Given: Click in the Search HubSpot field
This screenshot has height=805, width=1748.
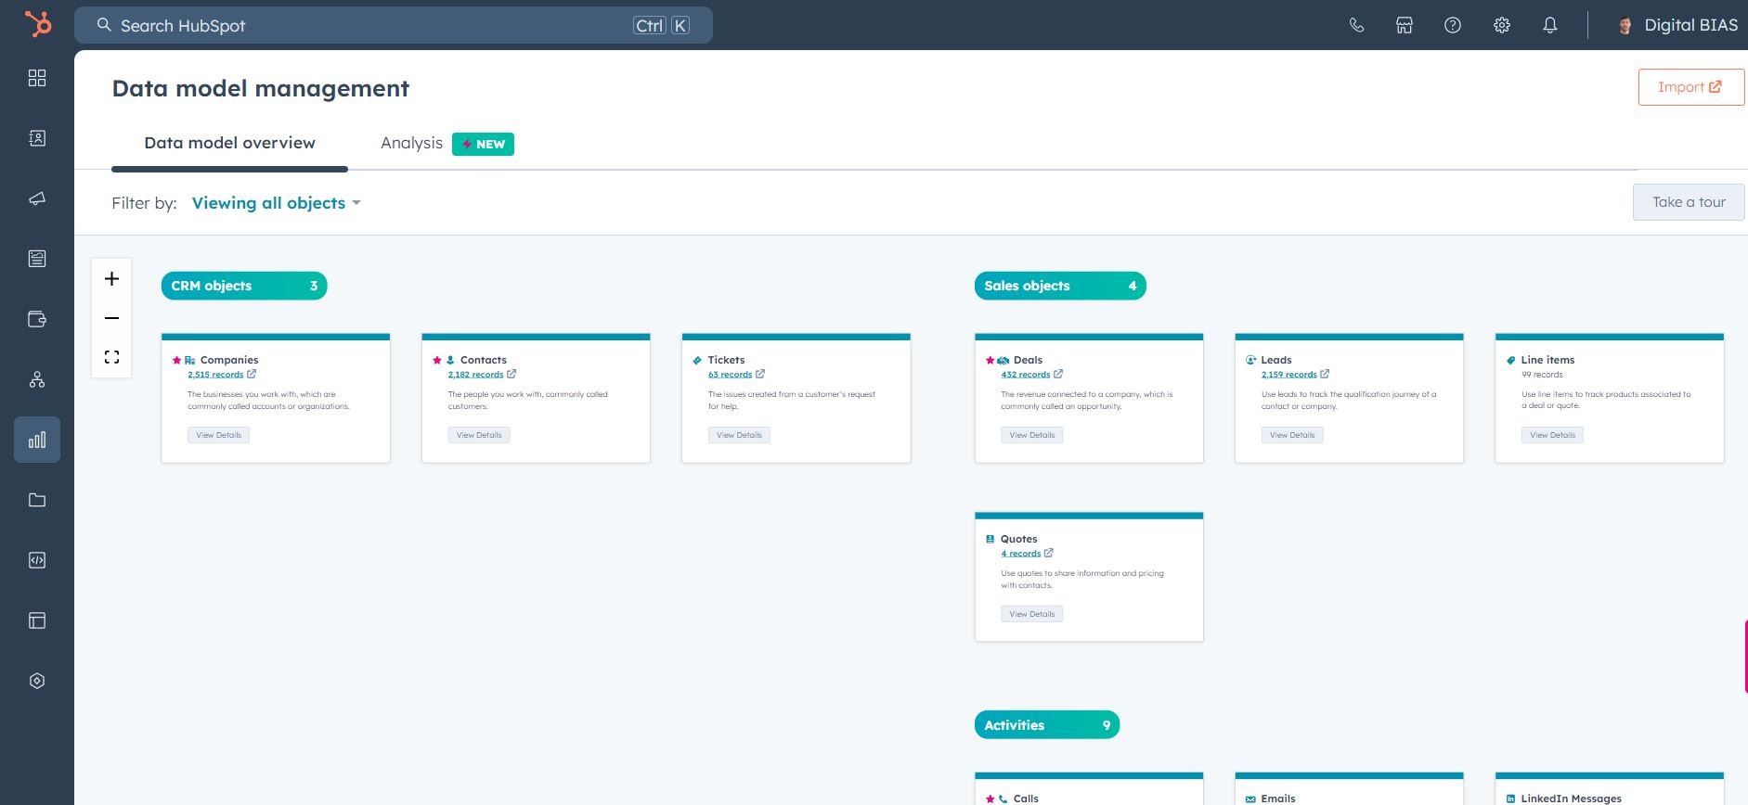Looking at the screenshot, I should (394, 25).
